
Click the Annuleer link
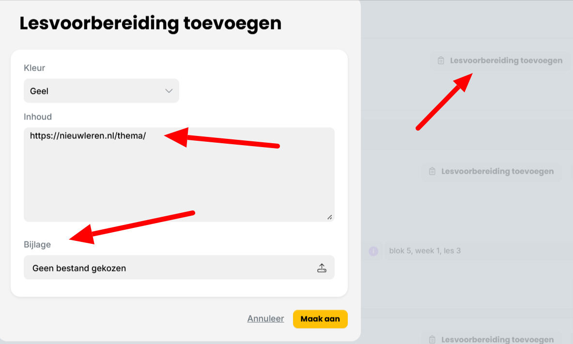click(265, 318)
